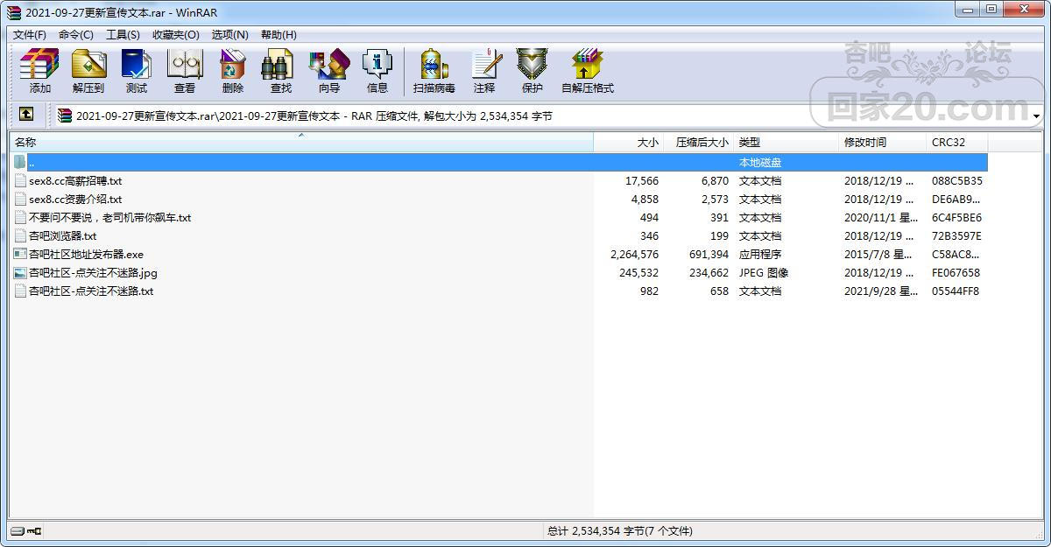Viewport: 1051px width, 547px height.
Task: Click the icon of 杏吧浏览器.txt
Action: 20,235
